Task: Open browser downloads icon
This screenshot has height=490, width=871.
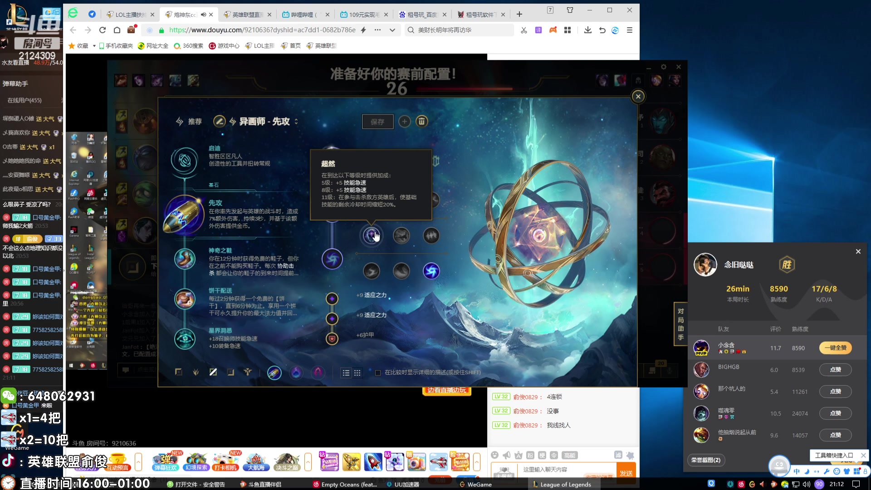Action: pos(588,30)
